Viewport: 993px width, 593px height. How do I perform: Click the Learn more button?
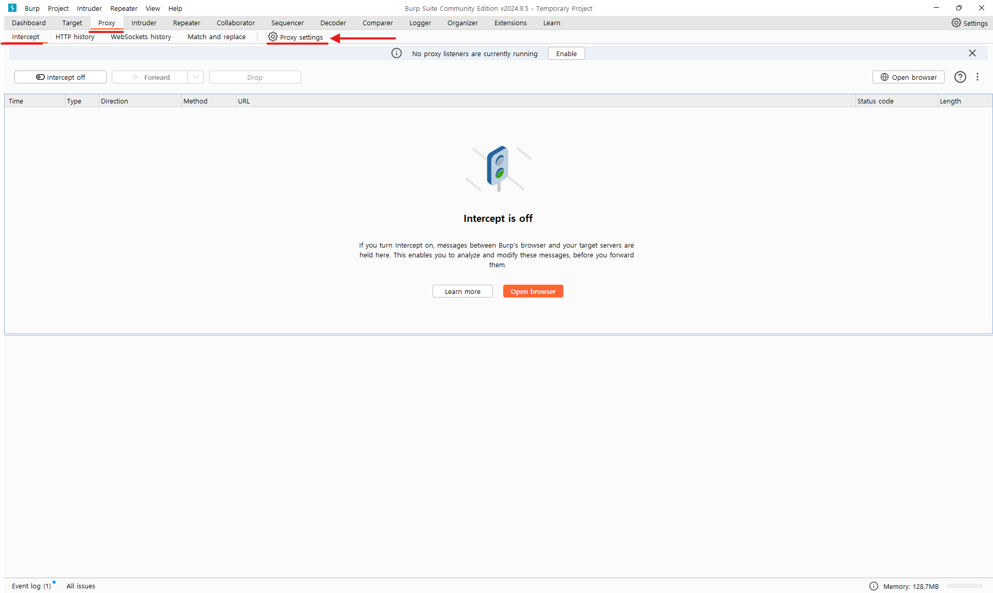(463, 291)
